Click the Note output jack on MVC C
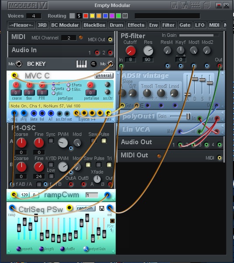 point(34,114)
